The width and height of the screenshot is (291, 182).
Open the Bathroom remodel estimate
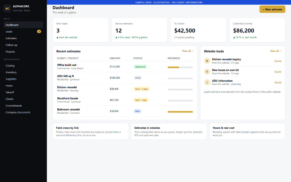(x=125, y=111)
